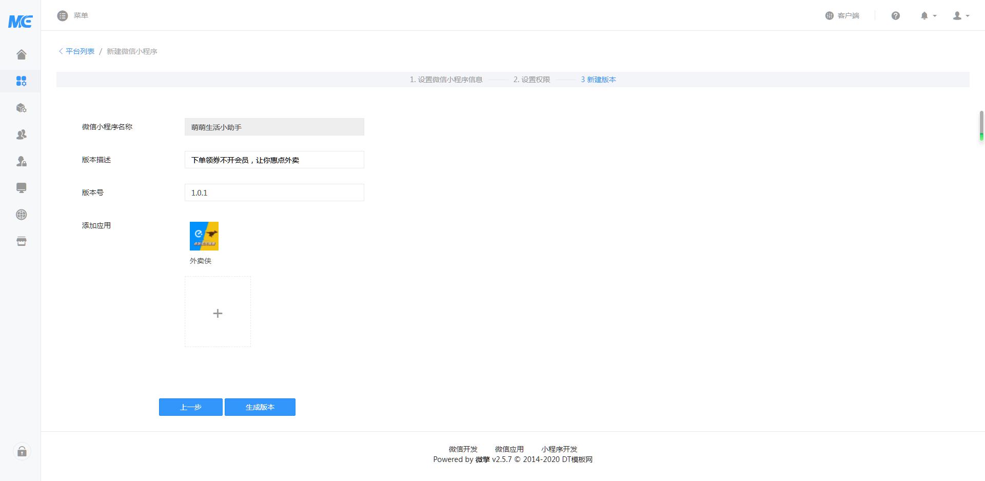Image resolution: width=985 pixels, height=481 pixels.
Task: Go back to 平台列表 link
Action: click(x=77, y=51)
